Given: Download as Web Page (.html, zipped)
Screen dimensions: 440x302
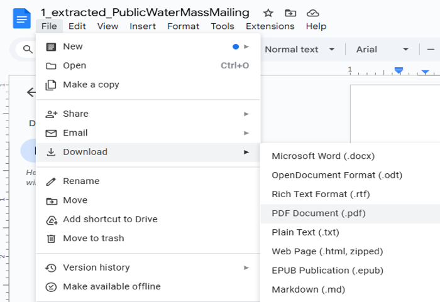Looking at the screenshot, I should 350,252.
